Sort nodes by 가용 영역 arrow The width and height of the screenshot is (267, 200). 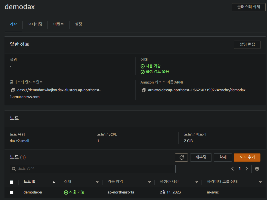click(x=149, y=182)
